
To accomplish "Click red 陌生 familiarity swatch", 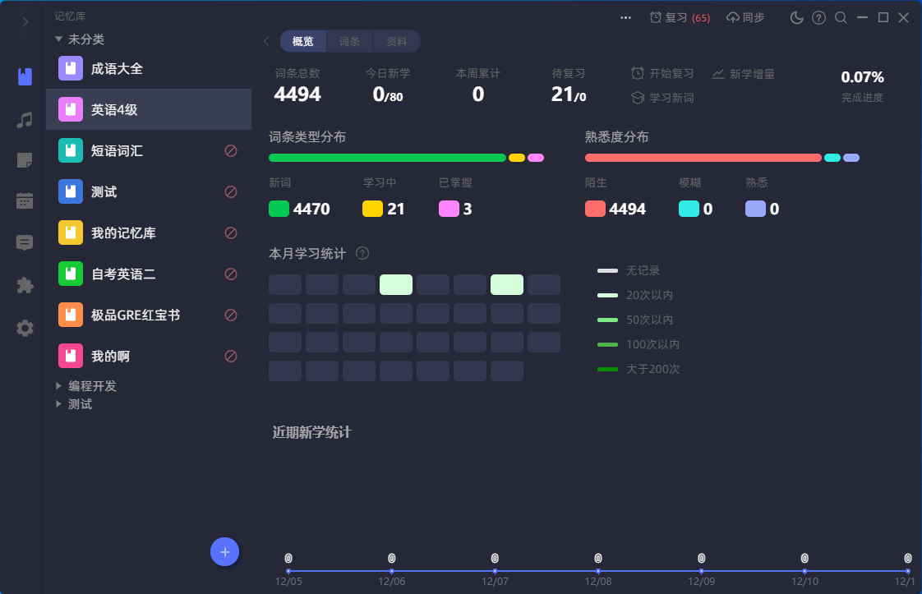I will coord(595,209).
